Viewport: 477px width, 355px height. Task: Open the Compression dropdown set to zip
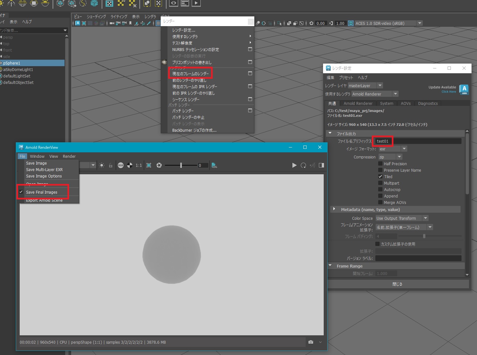pyautogui.click(x=399, y=157)
